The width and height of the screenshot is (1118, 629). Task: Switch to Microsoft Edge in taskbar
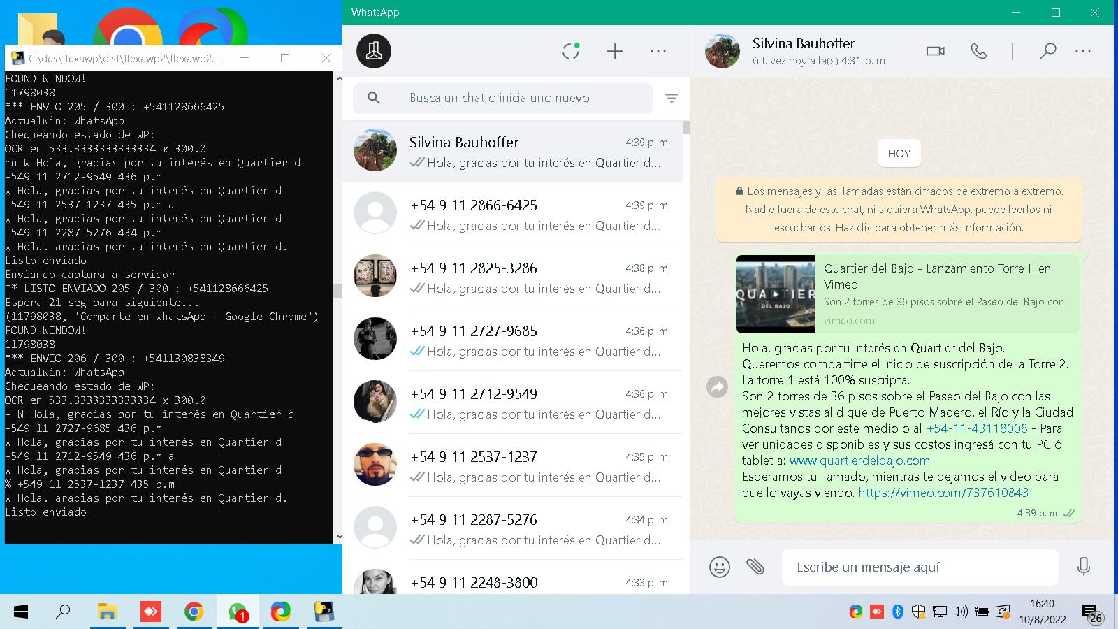coord(281,612)
